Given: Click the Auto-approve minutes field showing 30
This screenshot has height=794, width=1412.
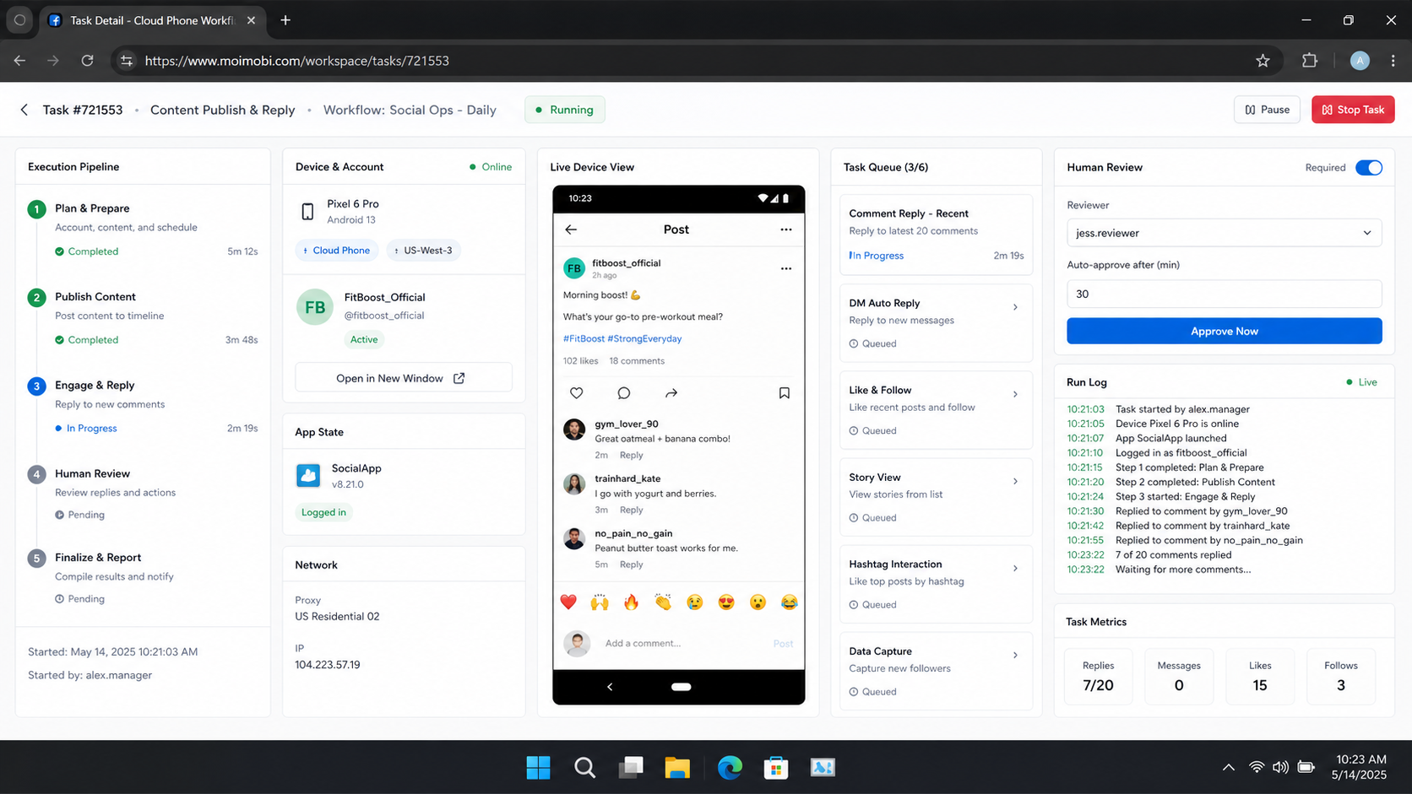Looking at the screenshot, I should point(1224,294).
